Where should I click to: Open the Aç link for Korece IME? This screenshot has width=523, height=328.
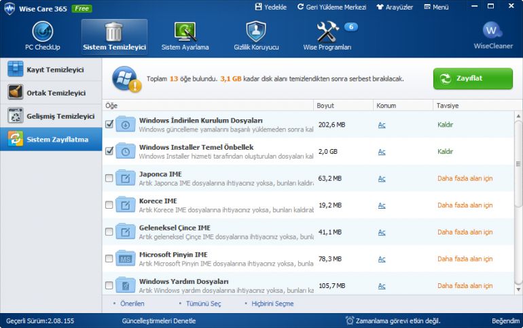click(382, 205)
